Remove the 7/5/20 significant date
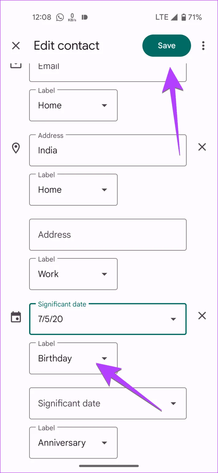This screenshot has width=218, height=473. point(202,316)
